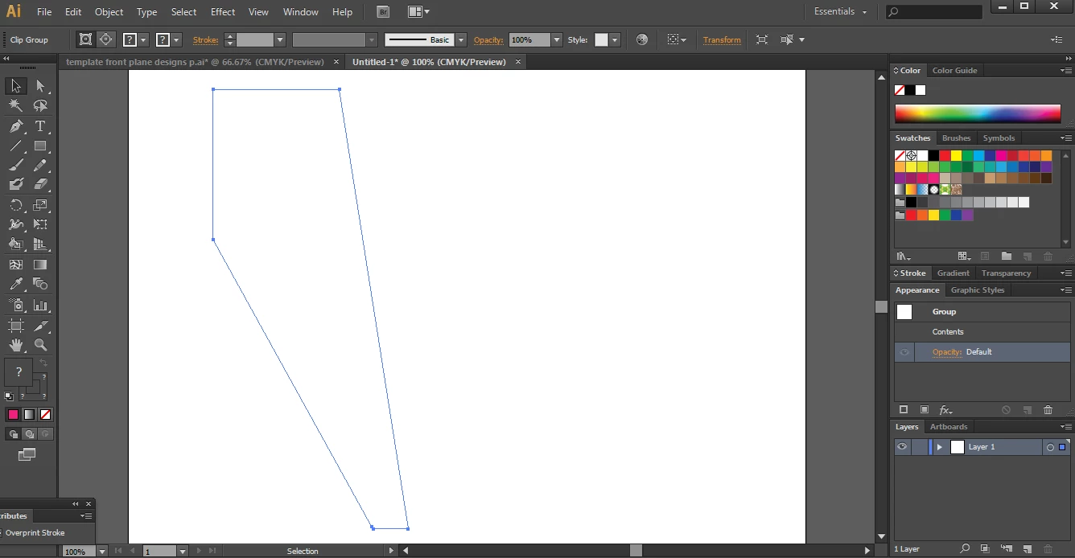1075x558 pixels.
Task: Select the Width tool
Action: click(x=16, y=225)
